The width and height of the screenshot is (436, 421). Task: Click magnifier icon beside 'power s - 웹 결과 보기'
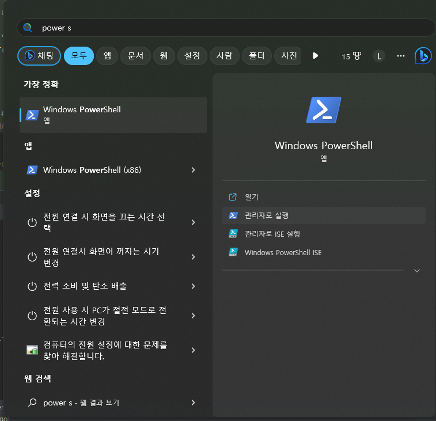click(x=32, y=403)
